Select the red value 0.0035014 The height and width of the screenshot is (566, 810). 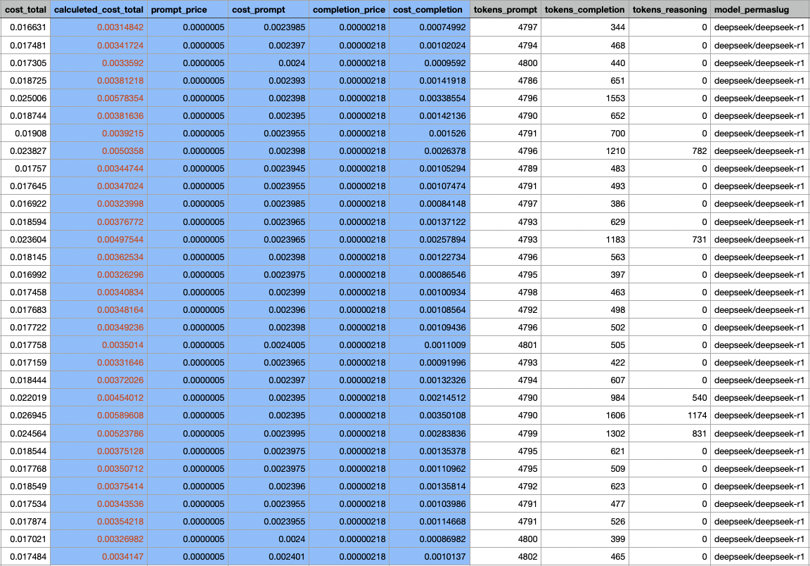[98, 345]
